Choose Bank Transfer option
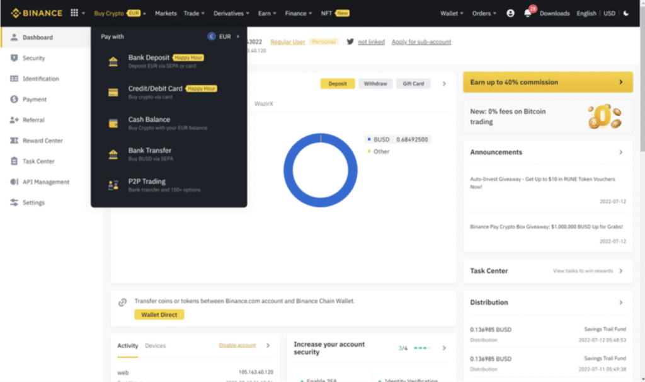The image size is (645, 382). coord(169,154)
